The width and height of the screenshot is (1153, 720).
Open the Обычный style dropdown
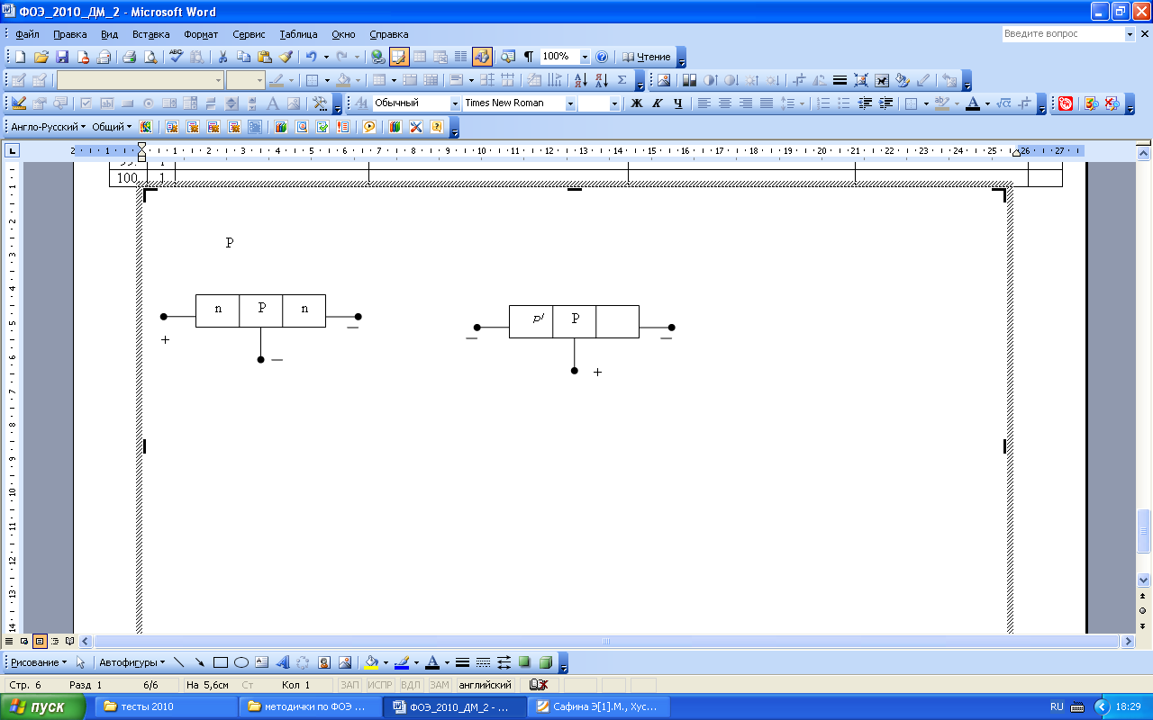click(x=455, y=103)
